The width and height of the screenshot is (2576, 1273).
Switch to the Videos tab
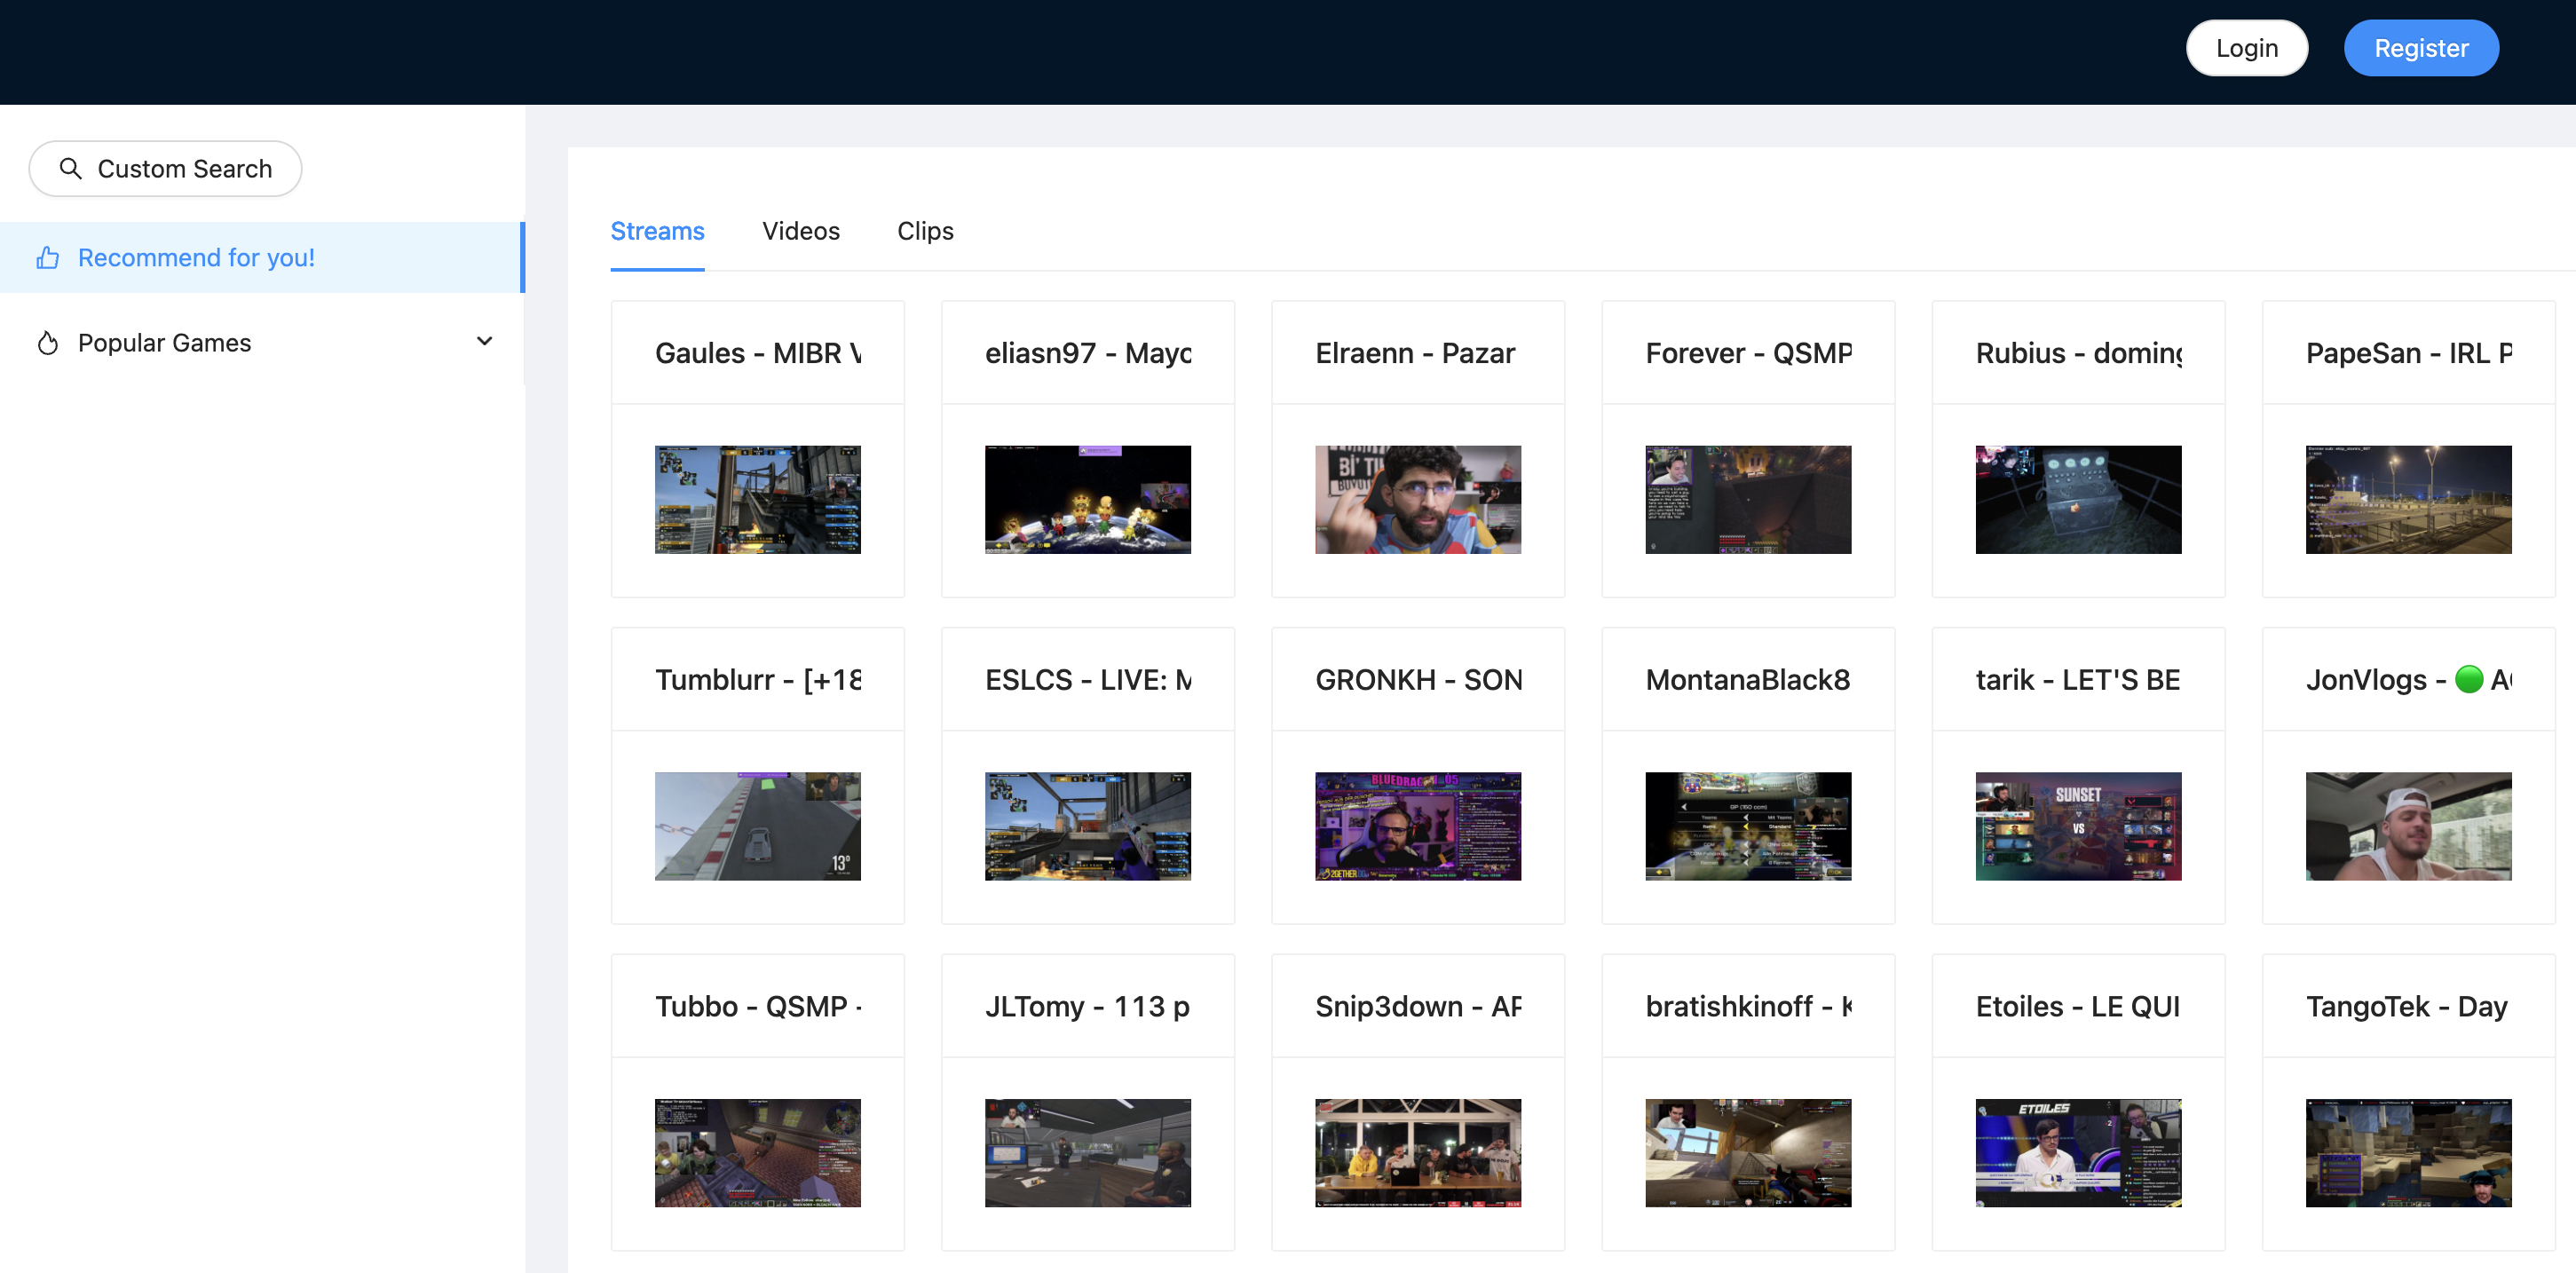[800, 231]
